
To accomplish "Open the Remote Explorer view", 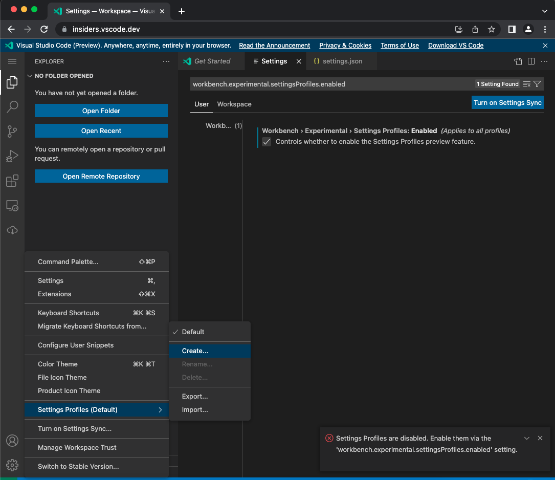I will coord(12,205).
